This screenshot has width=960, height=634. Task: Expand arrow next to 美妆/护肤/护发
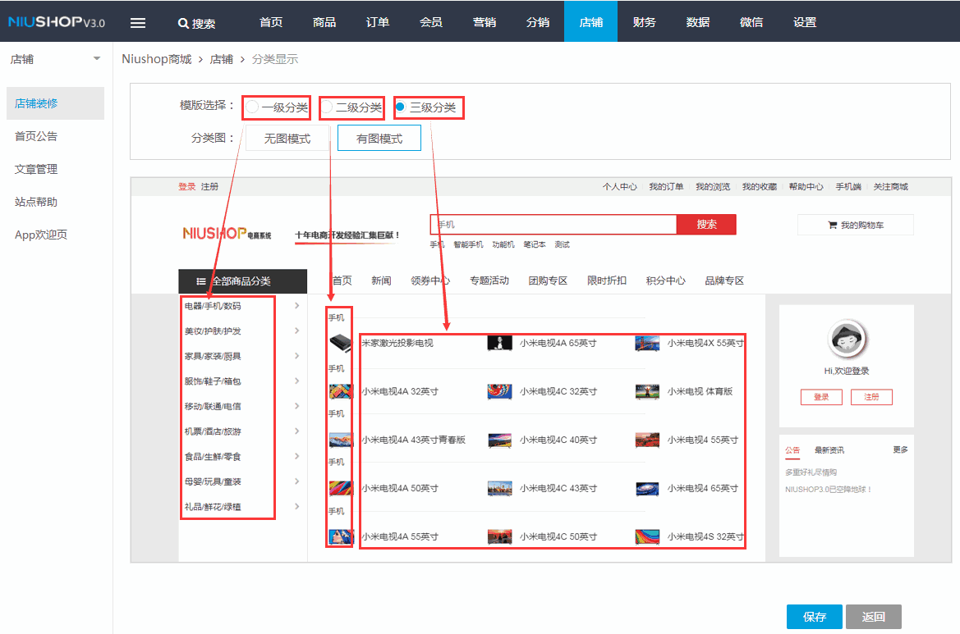(297, 331)
